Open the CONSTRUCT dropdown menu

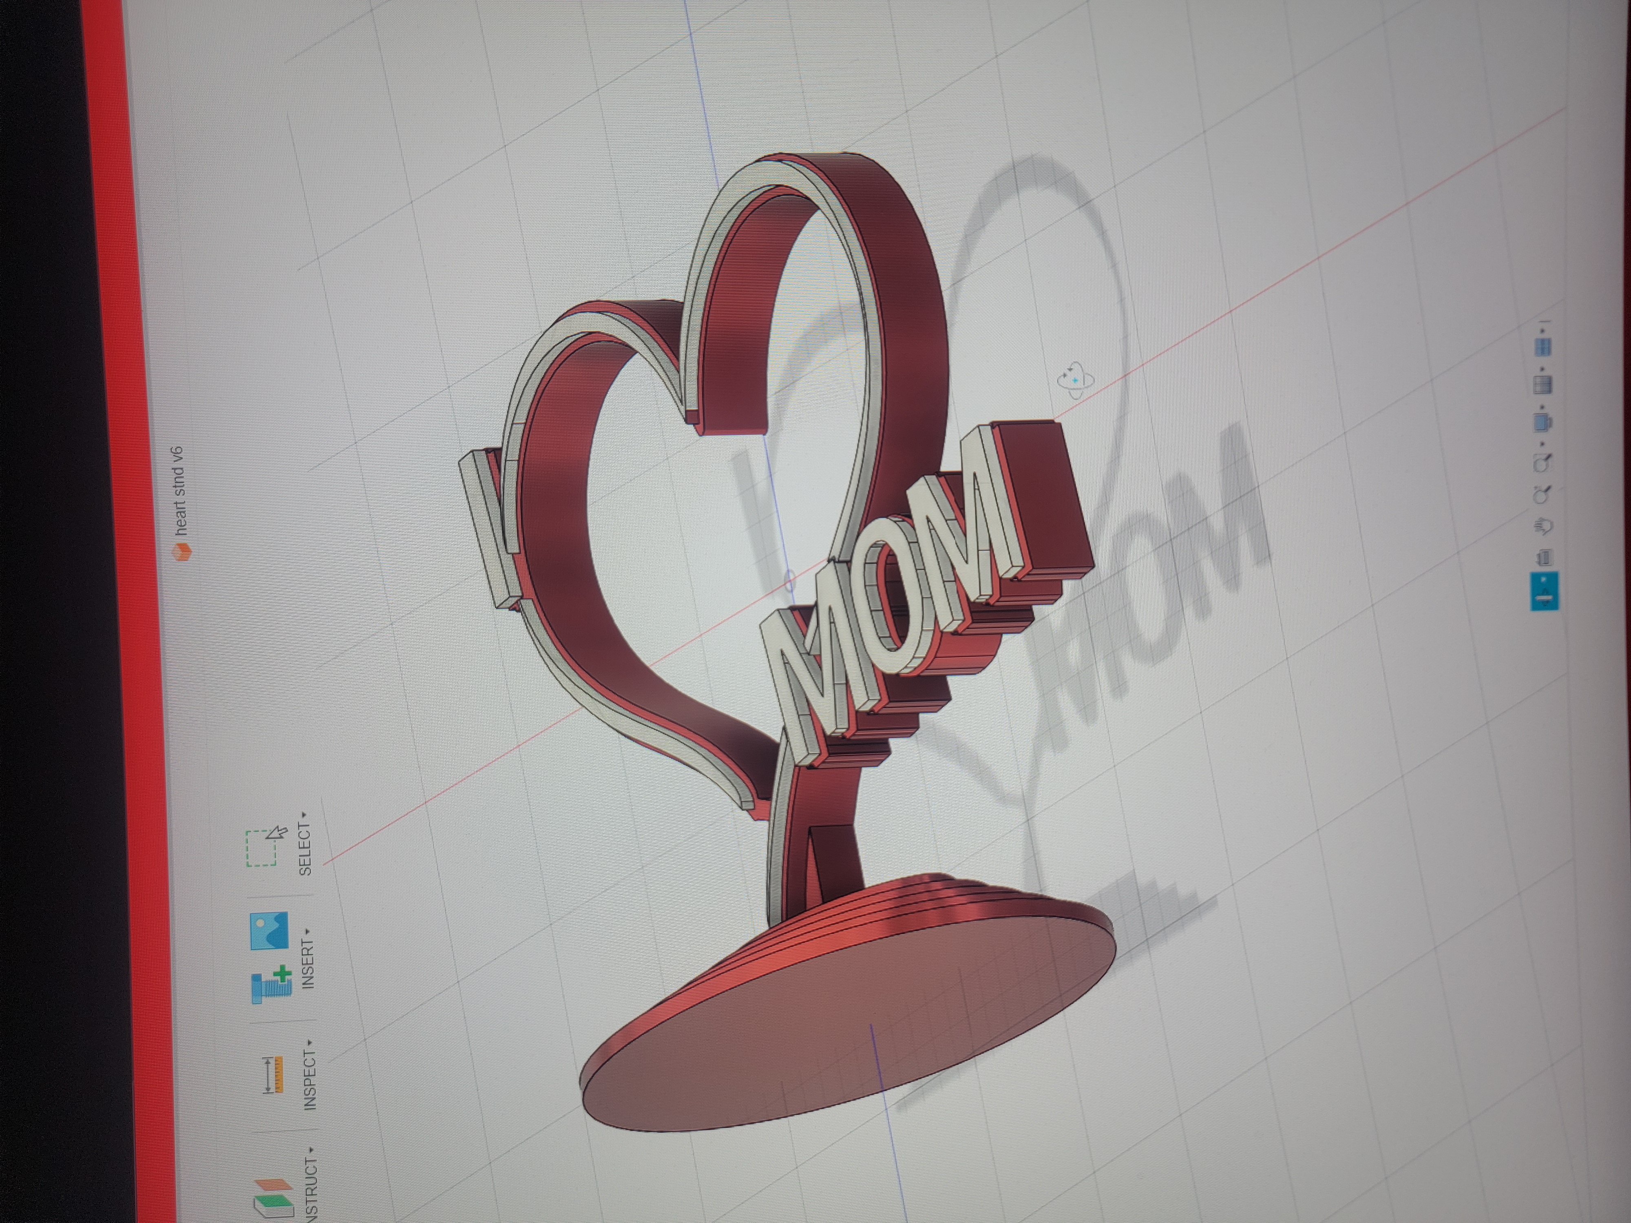(x=312, y=1188)
